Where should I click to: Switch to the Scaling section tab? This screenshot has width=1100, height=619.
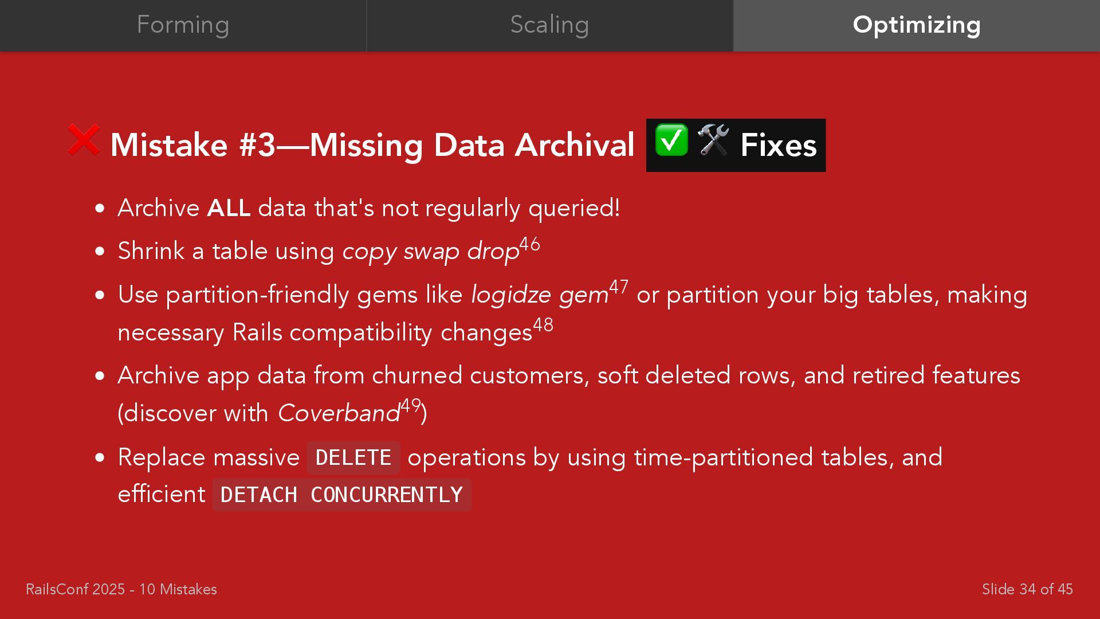click(x=549, y=25)
